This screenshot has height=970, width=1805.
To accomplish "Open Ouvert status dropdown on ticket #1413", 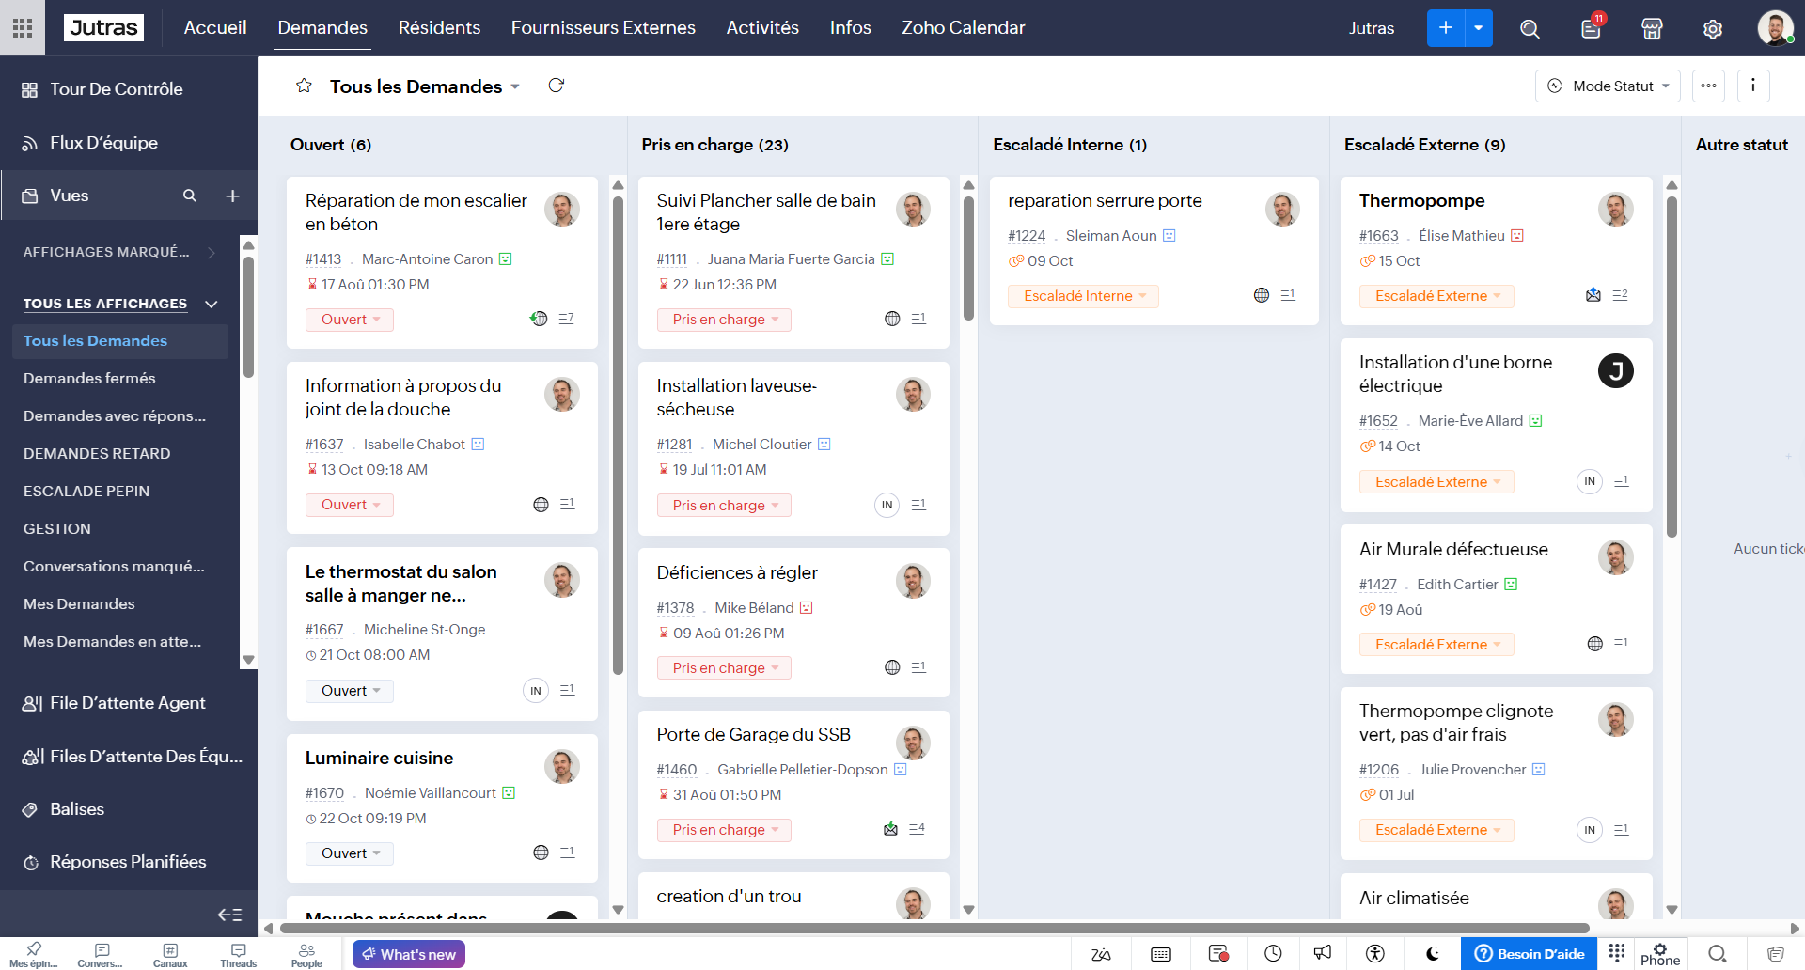I will (350, 320).
